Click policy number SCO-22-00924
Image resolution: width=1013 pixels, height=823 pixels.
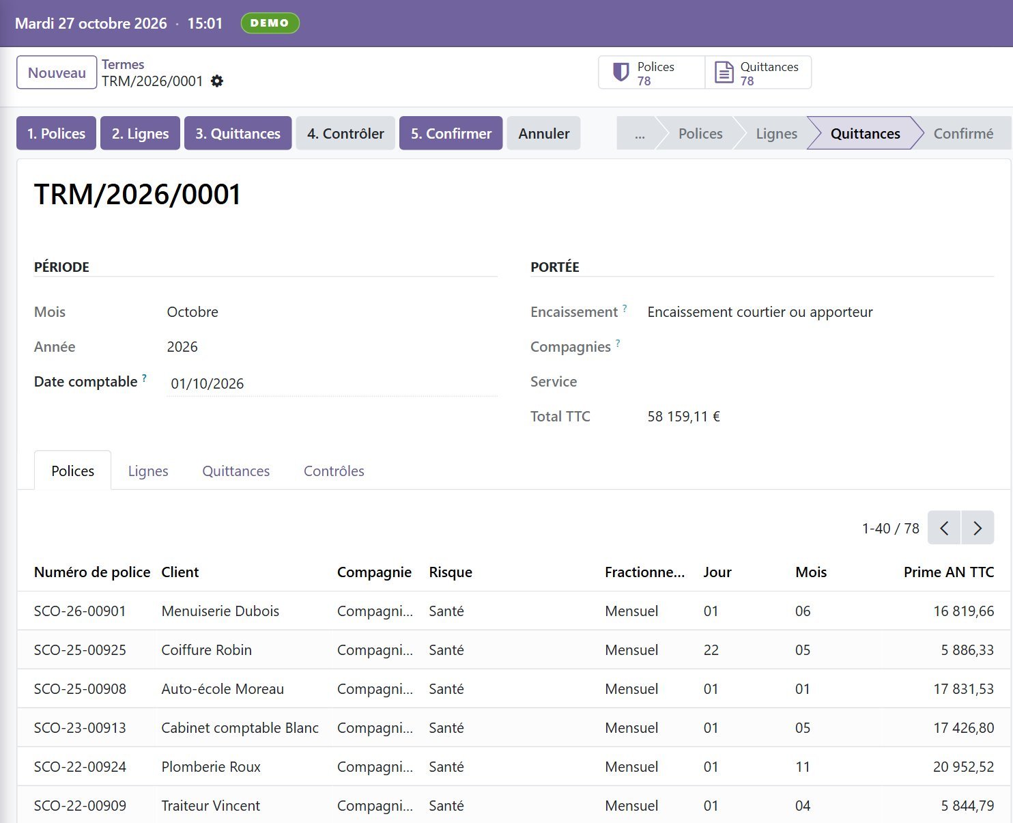(80, 766)
